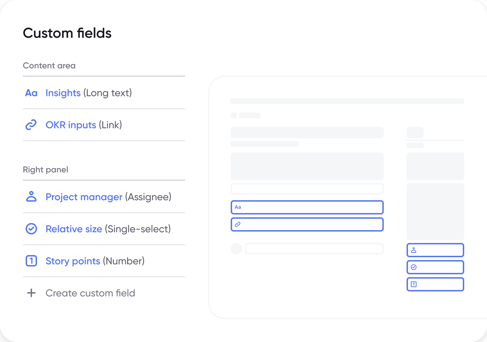Open the Project manager custom field
The width and height of the screenshot is (487, 342).
click(x=84, y=197)
